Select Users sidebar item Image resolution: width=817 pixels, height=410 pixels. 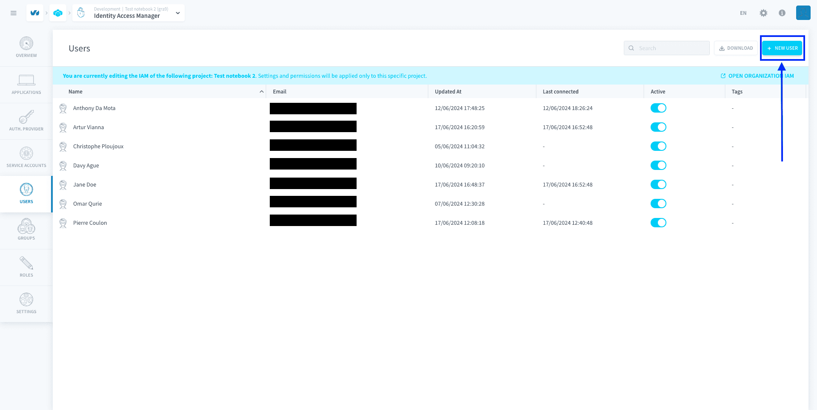[26, 194]
